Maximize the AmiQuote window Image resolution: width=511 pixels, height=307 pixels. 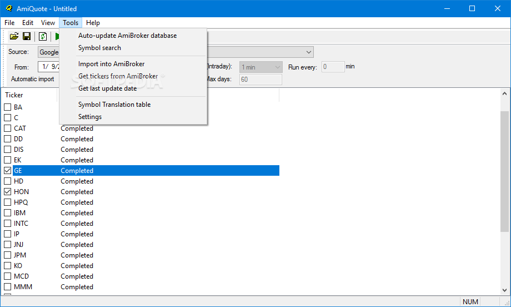tap(472, 8)
